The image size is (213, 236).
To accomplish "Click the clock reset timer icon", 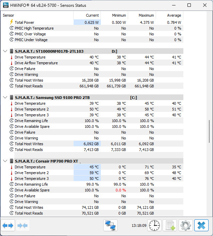I will coord(154,225).
